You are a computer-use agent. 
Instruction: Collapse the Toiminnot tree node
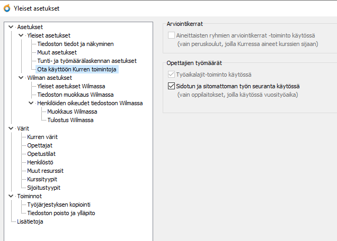pos(12,196)
